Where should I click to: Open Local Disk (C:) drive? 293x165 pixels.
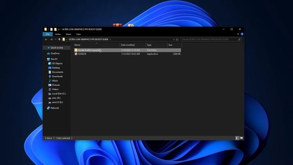click(x=59, y=93)
